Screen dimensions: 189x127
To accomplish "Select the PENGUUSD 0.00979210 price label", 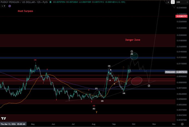I will (x=176, y=72).
